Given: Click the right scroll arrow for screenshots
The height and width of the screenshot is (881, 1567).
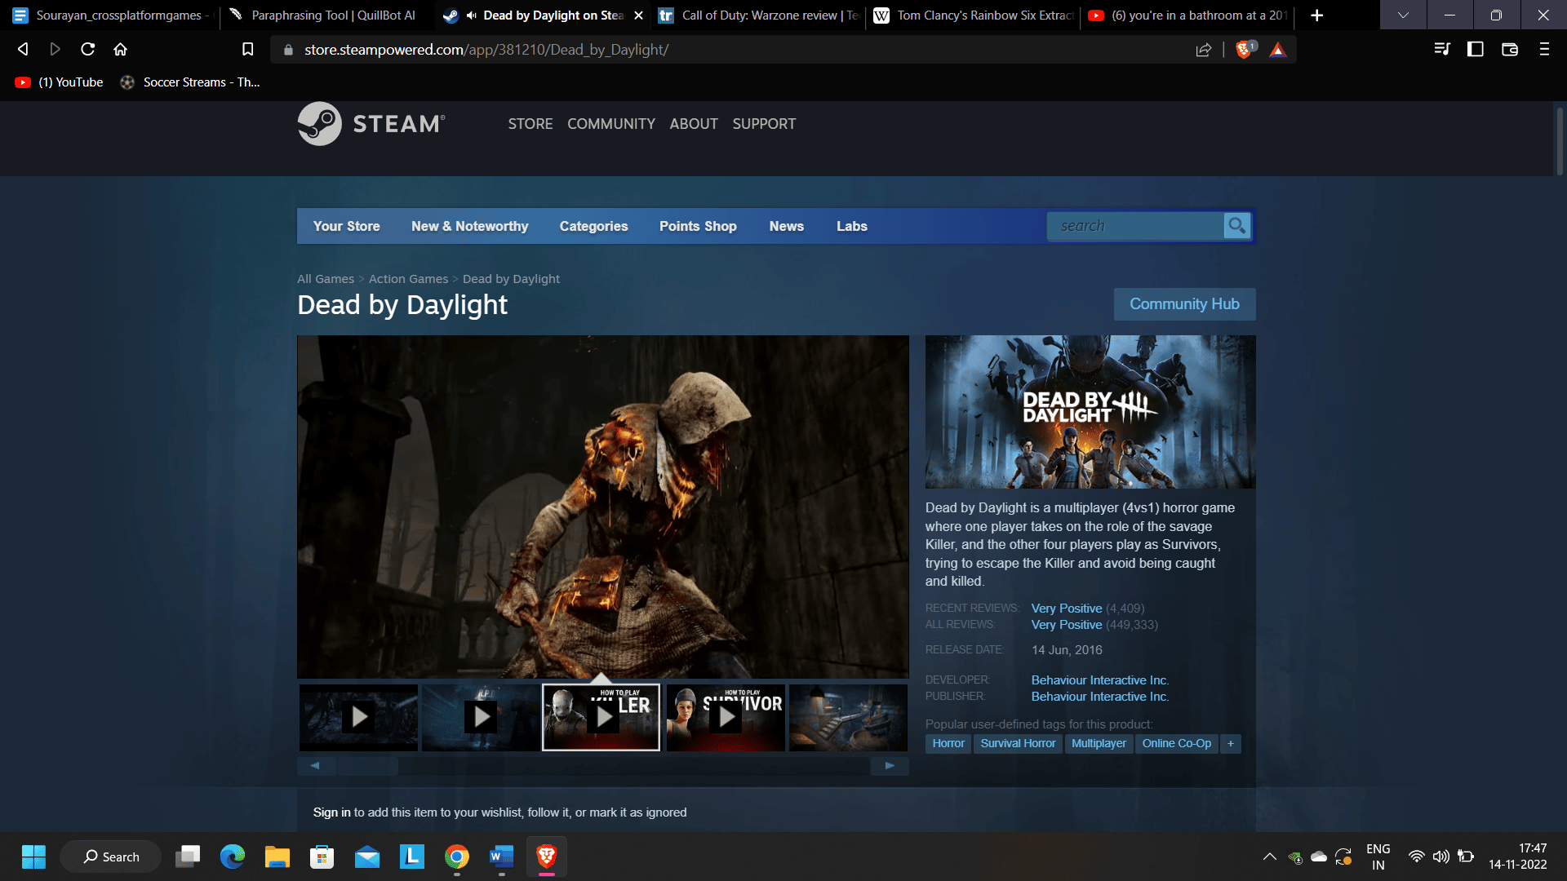Looking at the screenshot, I should pyautogui.click(x=889, y=766).
